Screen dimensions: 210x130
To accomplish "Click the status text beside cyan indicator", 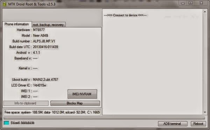I will (x=22, y=123).
